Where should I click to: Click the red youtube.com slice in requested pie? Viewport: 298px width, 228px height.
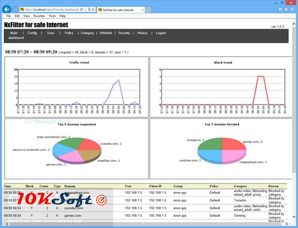pos(90,144)
